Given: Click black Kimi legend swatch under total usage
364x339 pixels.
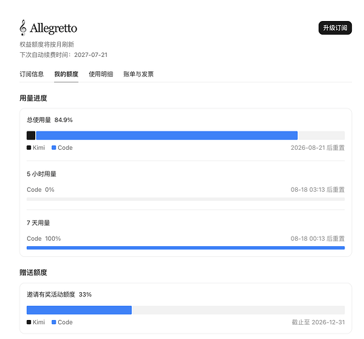Looking at the screenshot, I should [29, 148].
